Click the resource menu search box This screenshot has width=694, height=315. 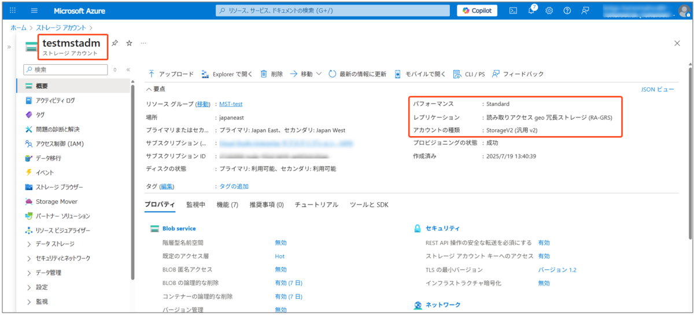(65, 69)
